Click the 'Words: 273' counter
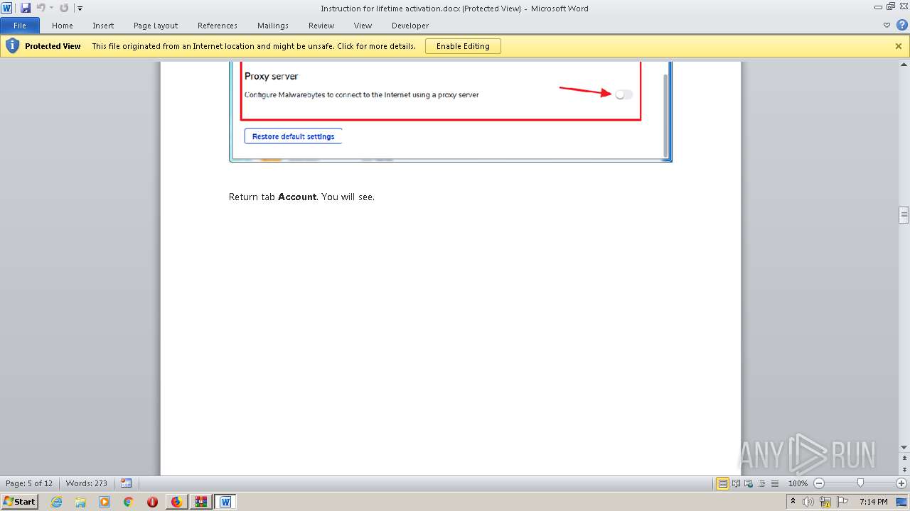910x511 pixels. (x=86, y=483)
